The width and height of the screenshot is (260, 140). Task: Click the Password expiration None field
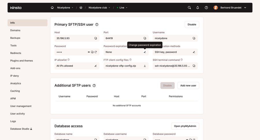[x=126, y=52]
